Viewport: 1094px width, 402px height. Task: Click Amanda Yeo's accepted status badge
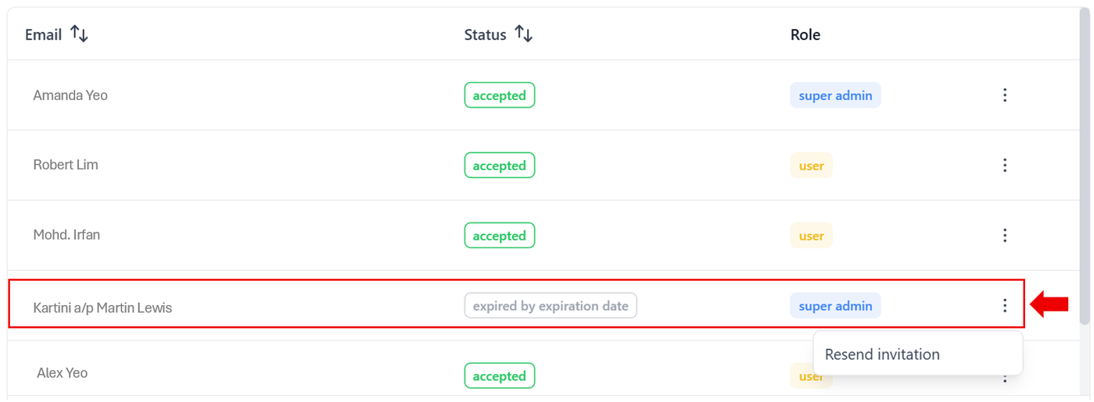tap(500, 95)
